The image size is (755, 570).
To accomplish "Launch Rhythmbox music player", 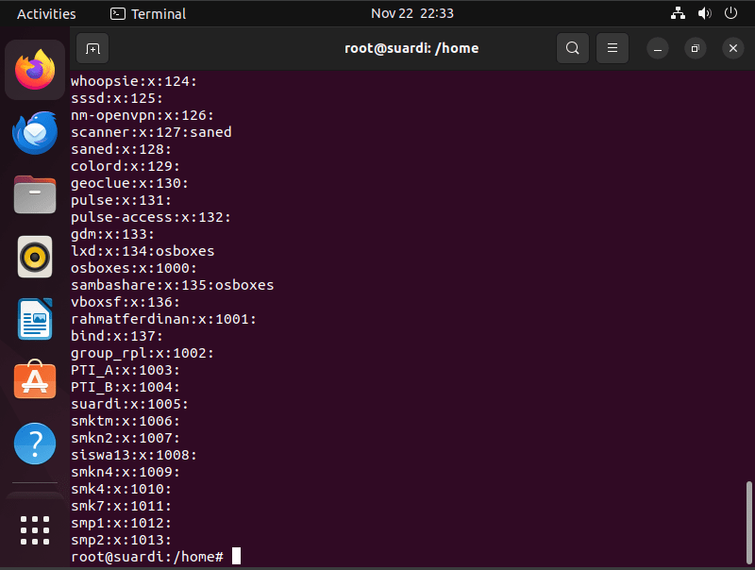I will coord(35,257).
